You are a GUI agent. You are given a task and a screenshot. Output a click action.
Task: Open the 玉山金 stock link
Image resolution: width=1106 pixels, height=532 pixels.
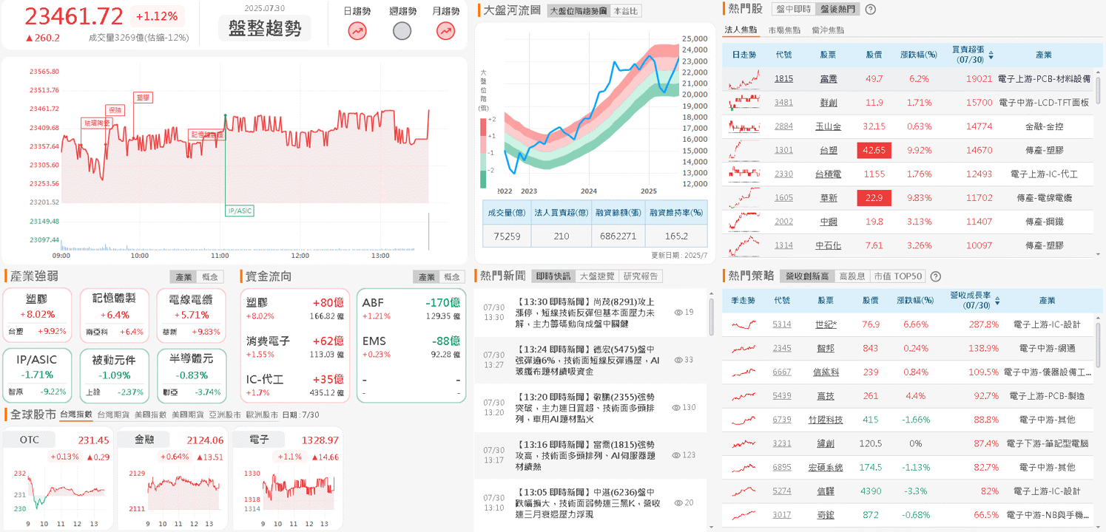pyautogui.click(x=828, y=126)
